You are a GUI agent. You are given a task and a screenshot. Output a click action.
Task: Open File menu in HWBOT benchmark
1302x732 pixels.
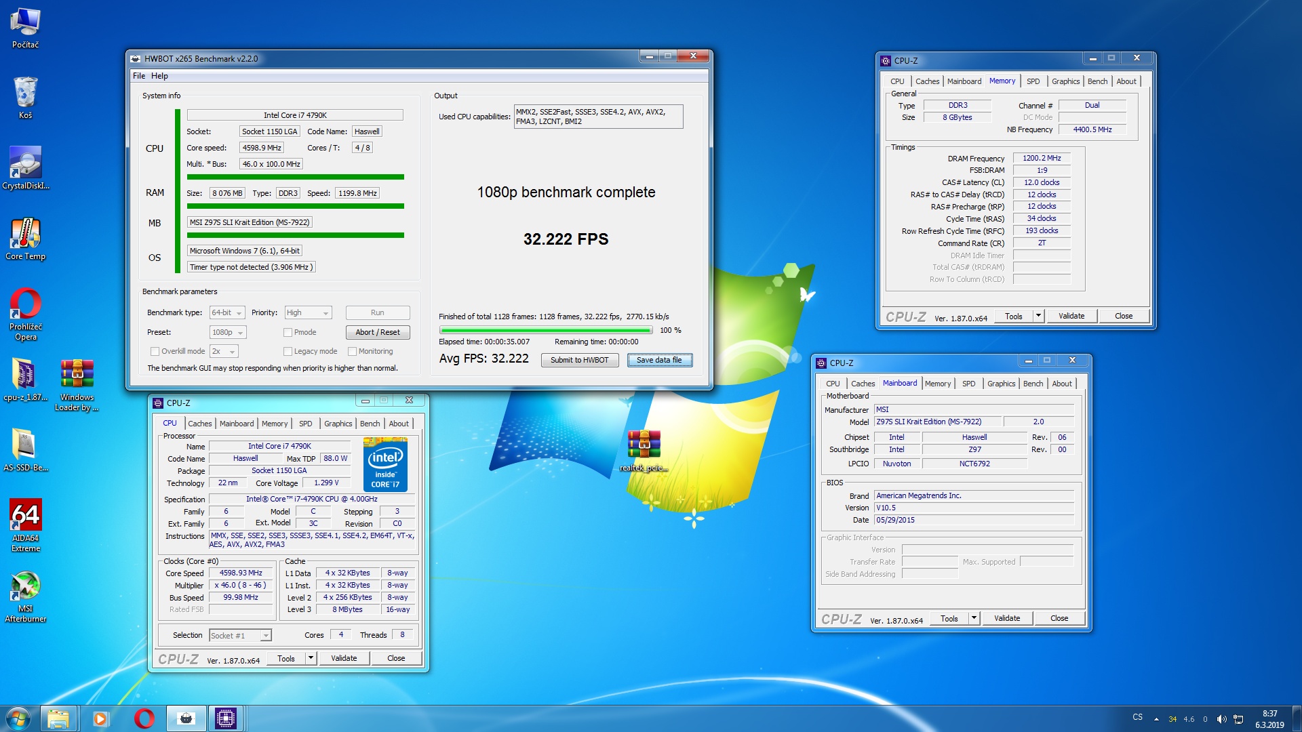(139, 76)
